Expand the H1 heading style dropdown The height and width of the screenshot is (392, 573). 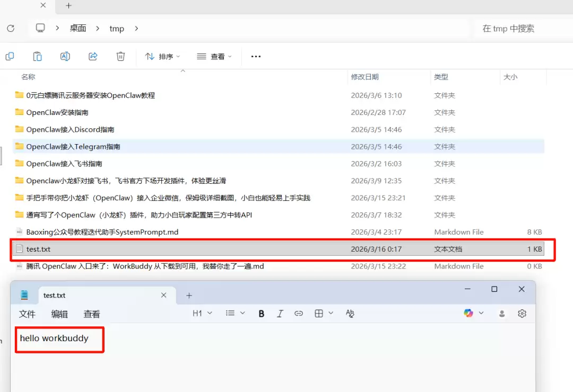[x=202, y=313]
